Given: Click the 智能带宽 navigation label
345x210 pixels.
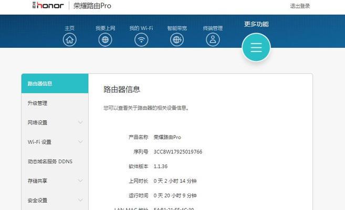Looking at the screenshot, I should [x=177, y=28].
